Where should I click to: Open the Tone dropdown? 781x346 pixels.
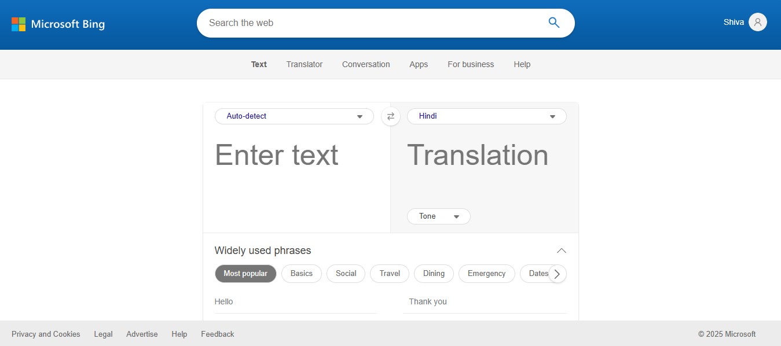click(x=438, y=216)
